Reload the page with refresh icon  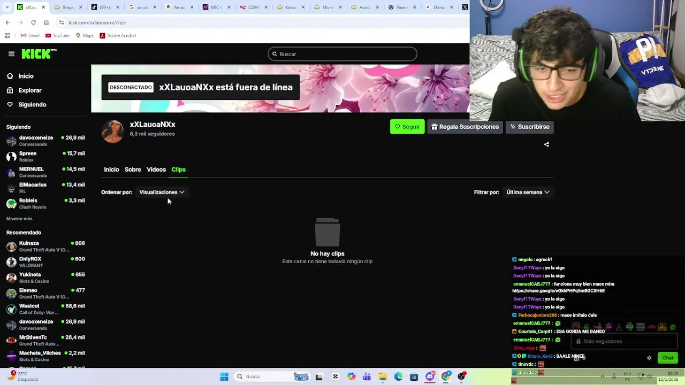pyautogui.click(x=33, y=22)
